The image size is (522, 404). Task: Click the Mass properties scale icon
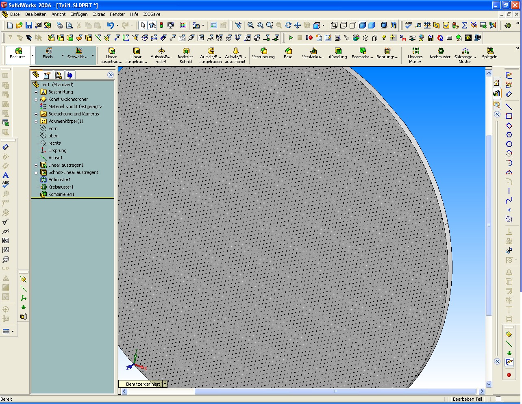pos(427,25)
